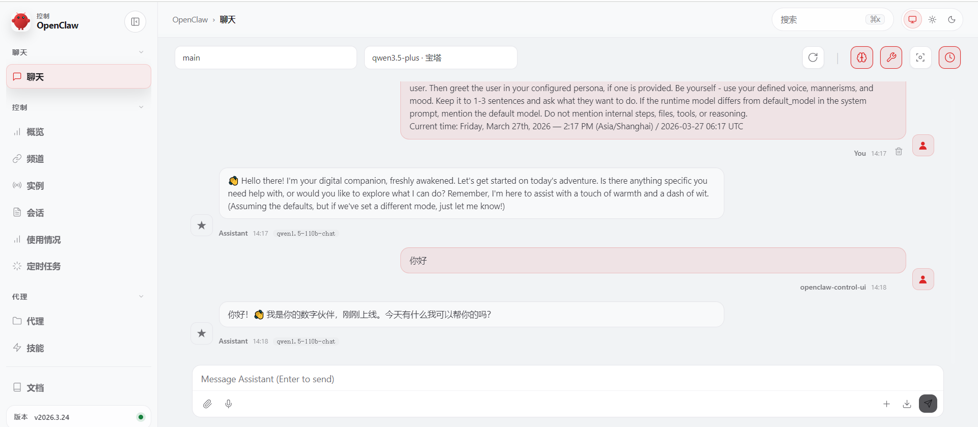Open 文档 documentation link
This screenshot has height=427, width=978.
pyautogui.click(x=78, y=388)
